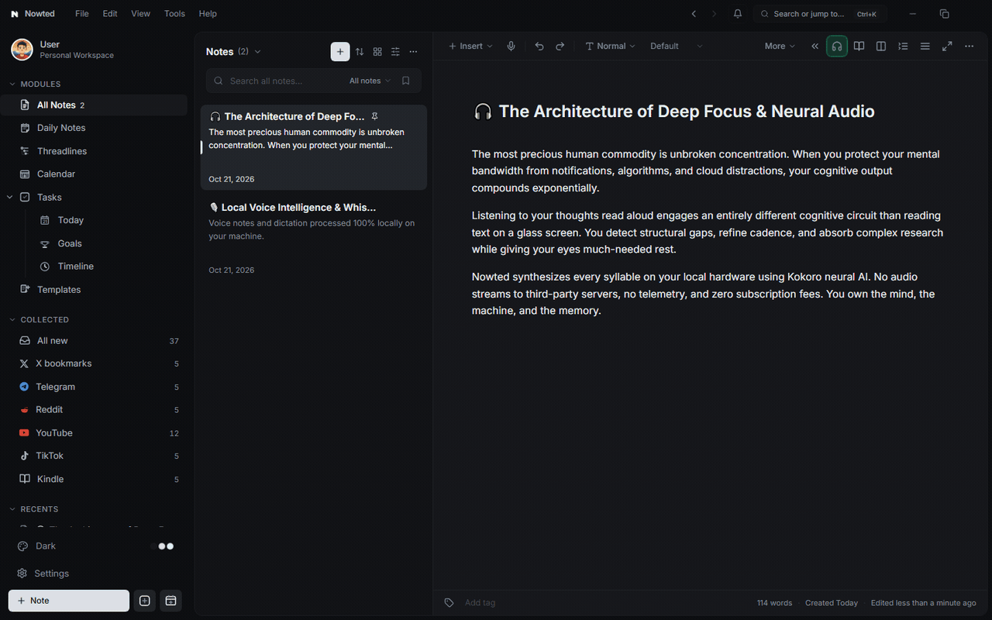Open the File menu

82,14
